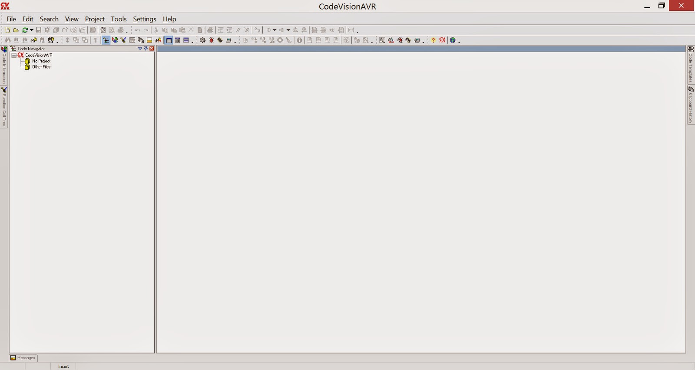Open the Code Information side tab
This screenshot has height=370, width=695.
(4, 65)
